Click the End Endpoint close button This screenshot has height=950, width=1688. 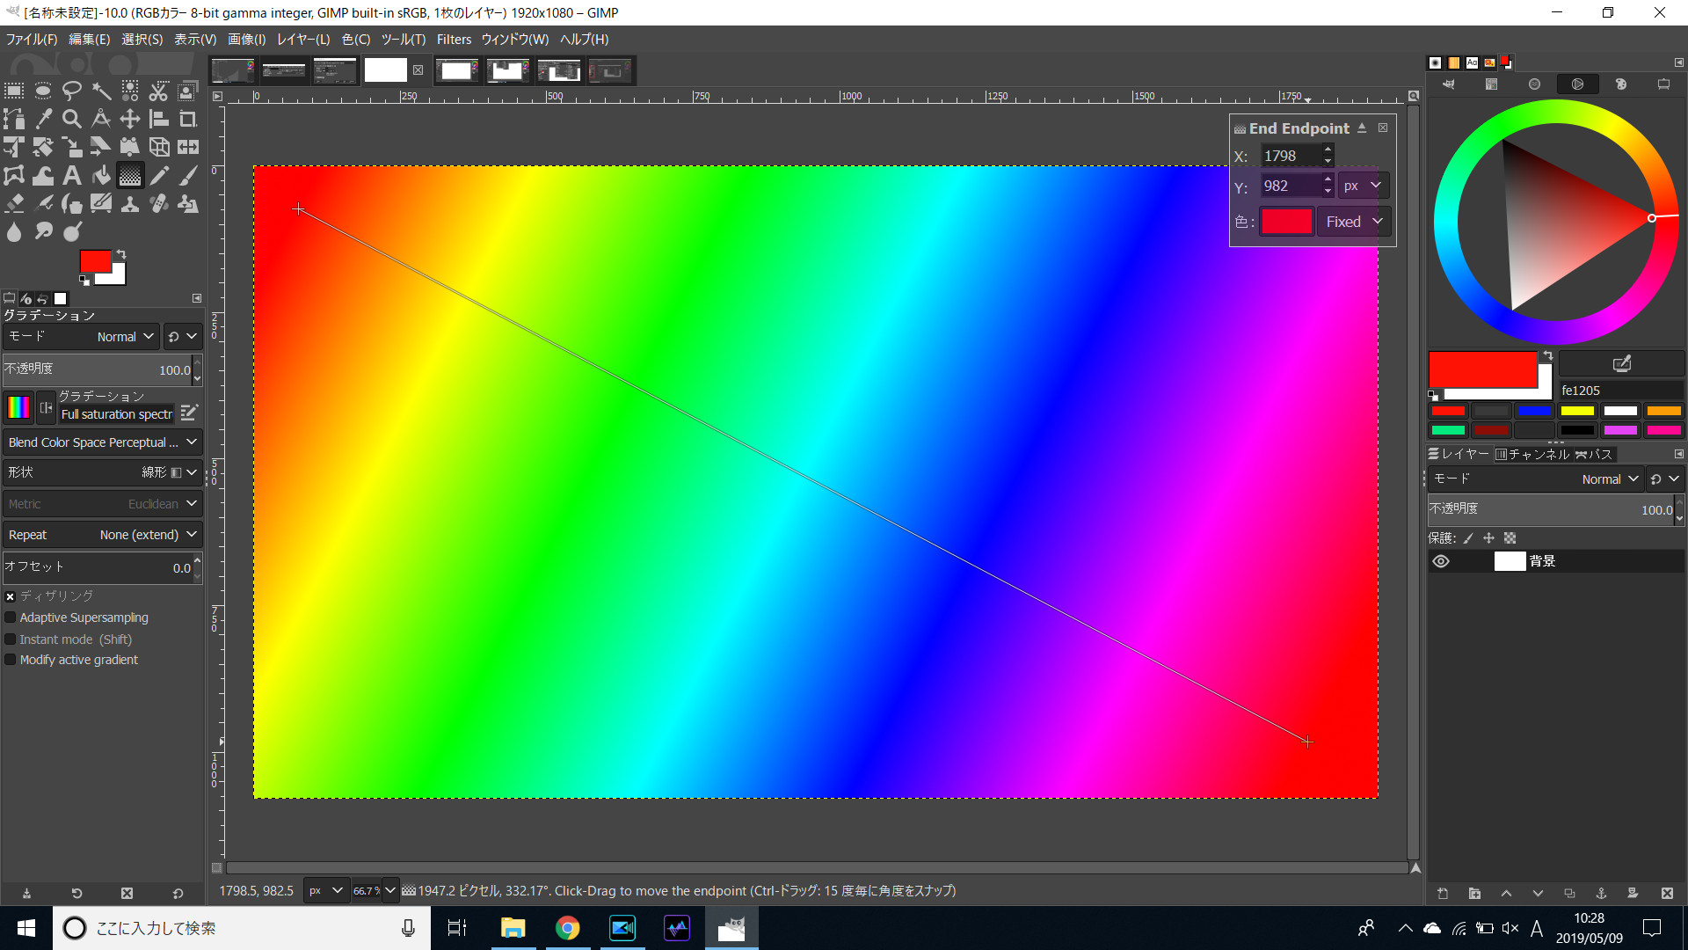click(x=1383, y=128)
